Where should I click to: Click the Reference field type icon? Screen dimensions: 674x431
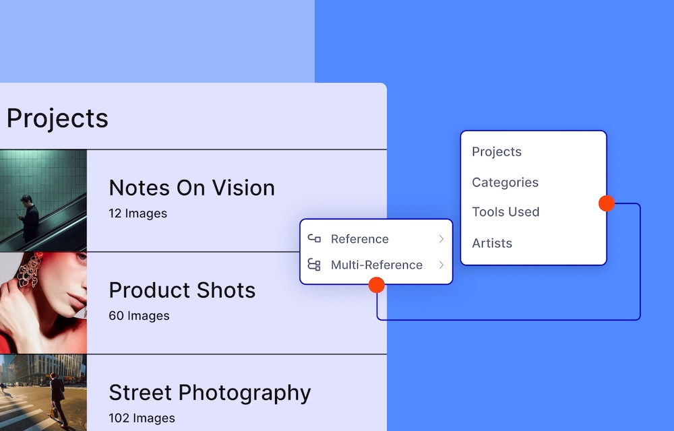314,238
